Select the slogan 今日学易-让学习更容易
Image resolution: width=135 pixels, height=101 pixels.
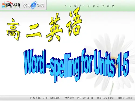click(89, 6)
